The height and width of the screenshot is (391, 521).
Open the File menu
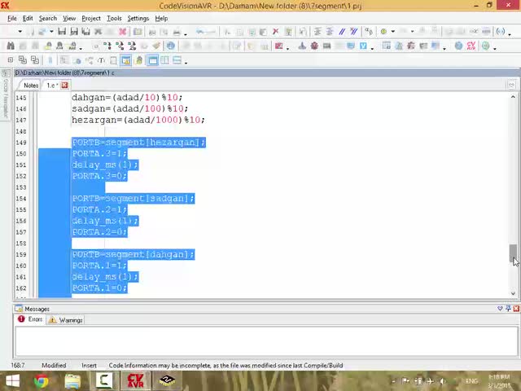coord(12,18)
